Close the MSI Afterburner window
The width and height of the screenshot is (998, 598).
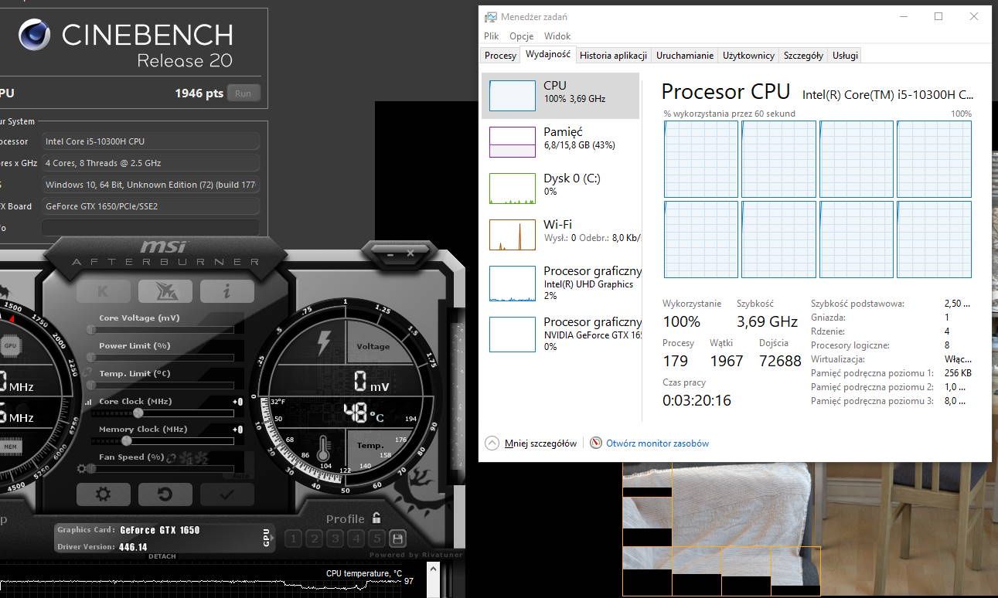pos(411,253)
